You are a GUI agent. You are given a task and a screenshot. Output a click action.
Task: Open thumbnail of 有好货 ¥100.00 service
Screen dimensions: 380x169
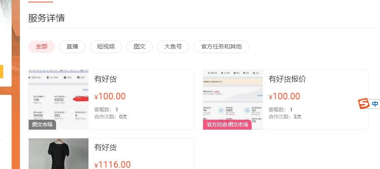tap(59, 99)
